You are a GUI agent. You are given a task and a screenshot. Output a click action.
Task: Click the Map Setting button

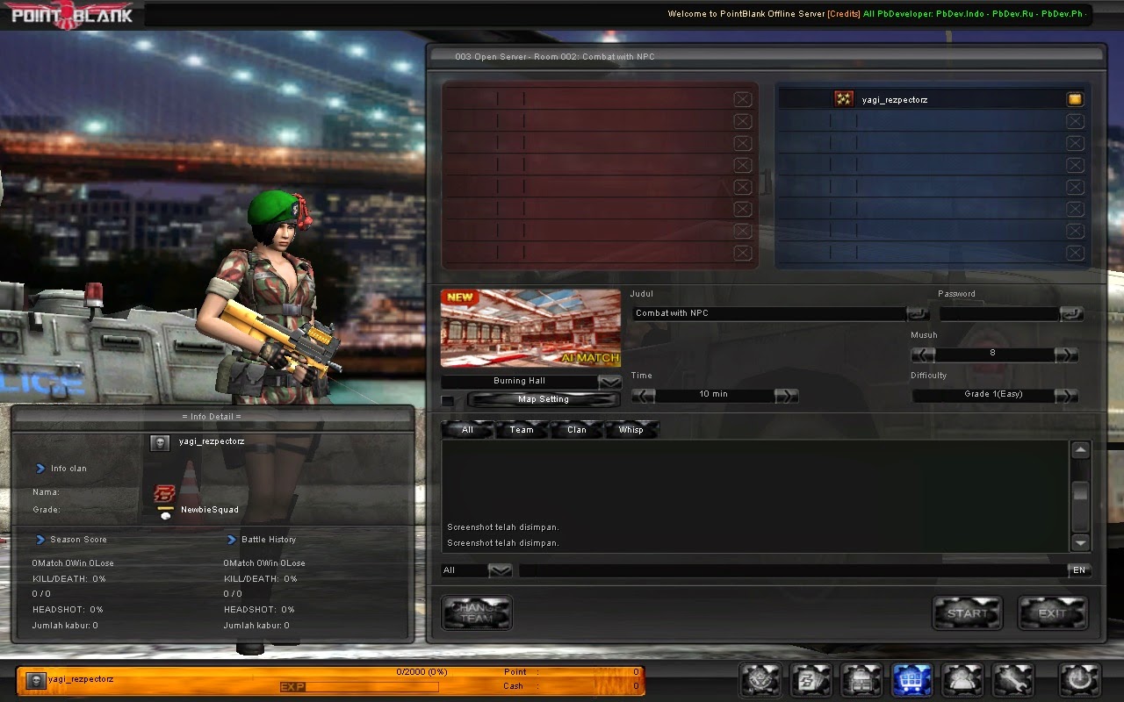point(544,400)
